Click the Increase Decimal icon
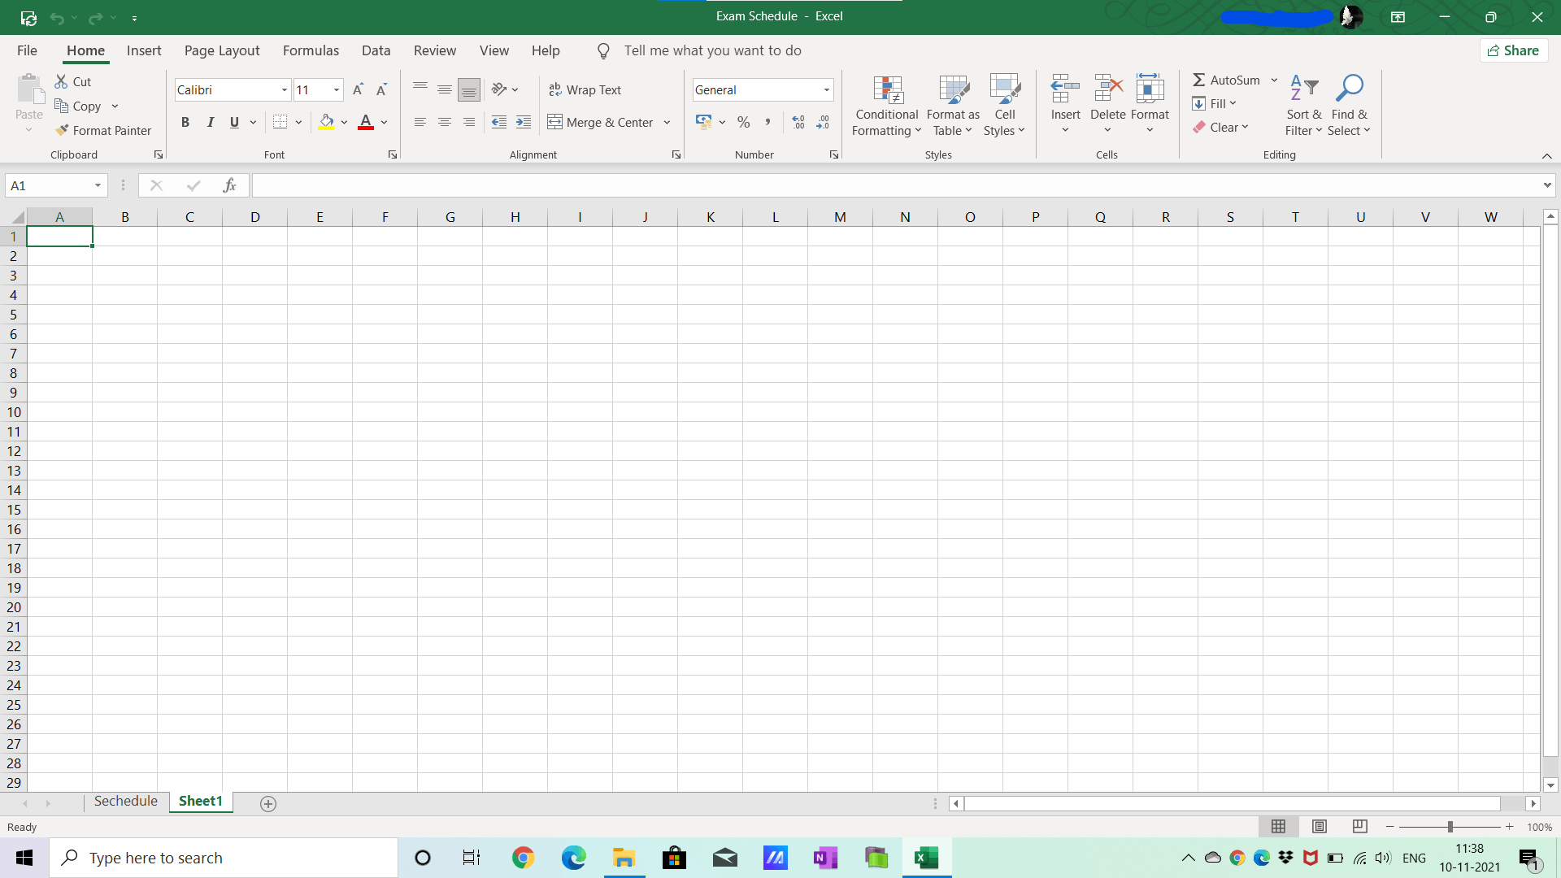Screen dimensions: 1561x878 pyautogui.click(x=798, y=122)
